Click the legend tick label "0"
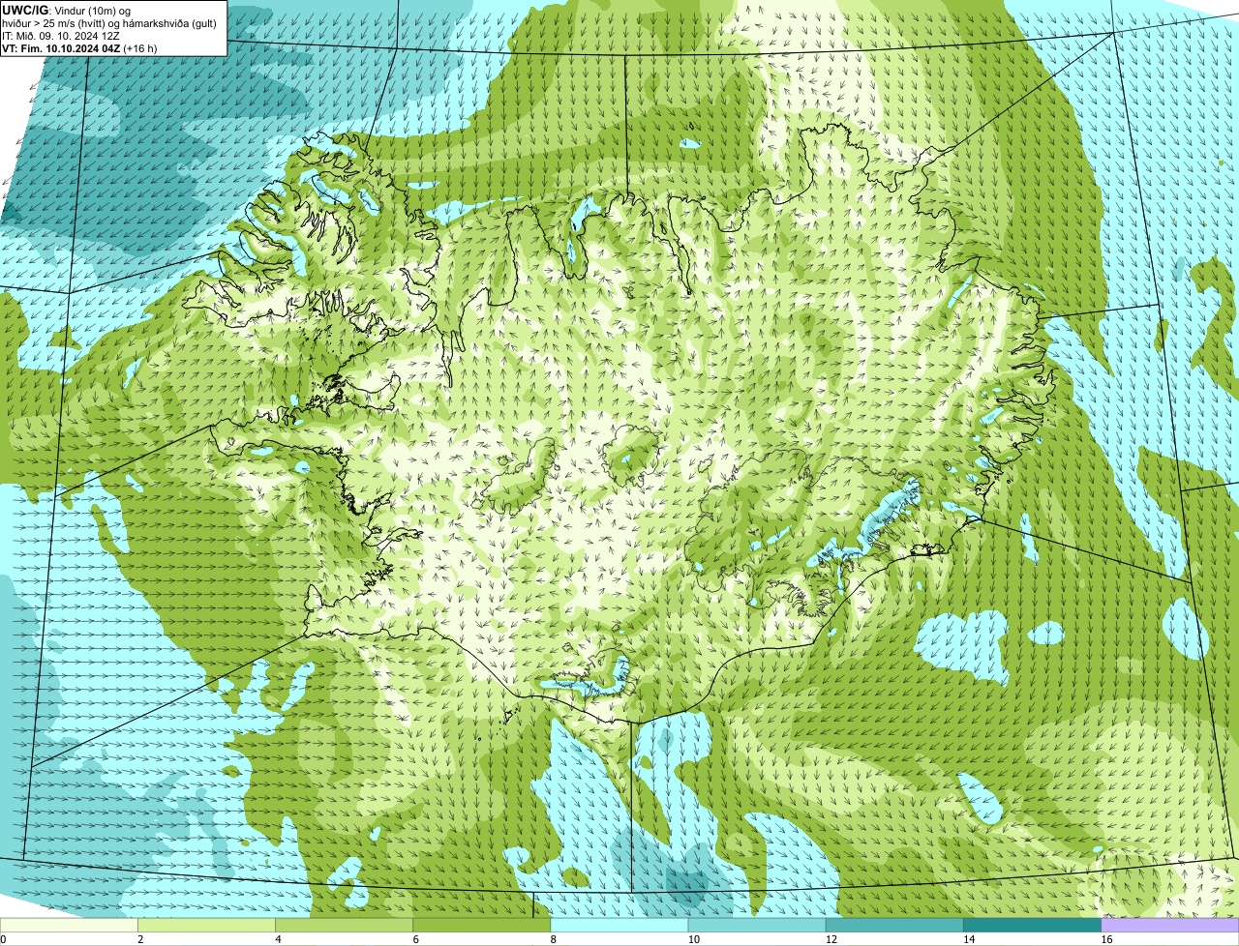This screenshot has width=1239, height=946. click(4, 939)
